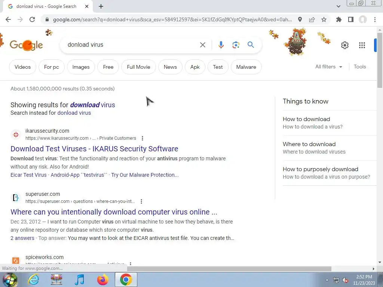Open the location permission icon in address bar
This screenshot has height=287, width=383.
[300, 19]
